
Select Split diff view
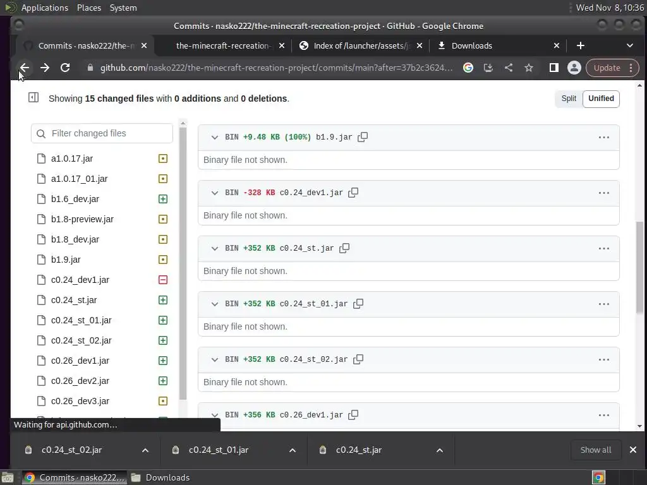point(569,99)
